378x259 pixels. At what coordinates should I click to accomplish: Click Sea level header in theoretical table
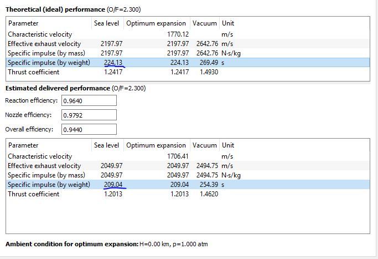pos(107,23)
